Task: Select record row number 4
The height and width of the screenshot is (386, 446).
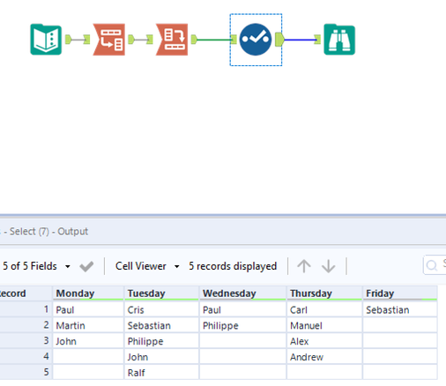Action: (26, 357)
